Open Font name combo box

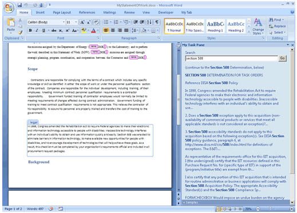click(46, 22)
